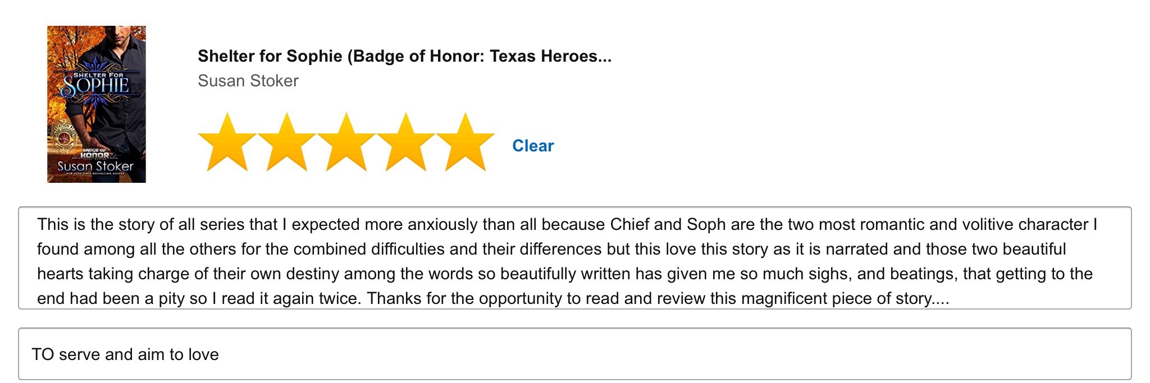Screen dimensions: 1150x383
Task: Open the Shelter for Sophie cover thumbnail
Action: (x=96, y=104)
